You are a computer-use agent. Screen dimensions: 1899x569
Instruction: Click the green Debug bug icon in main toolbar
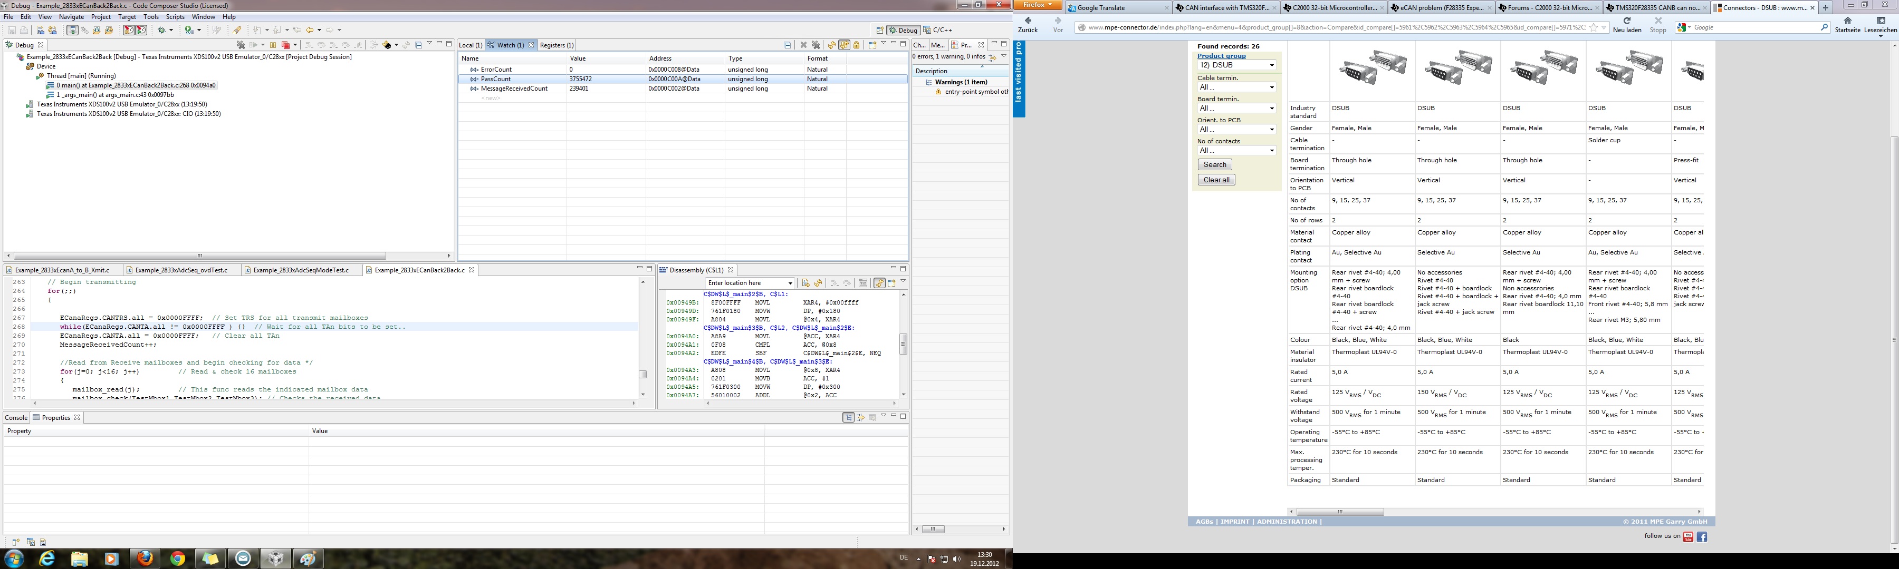(x=161, y=30)
